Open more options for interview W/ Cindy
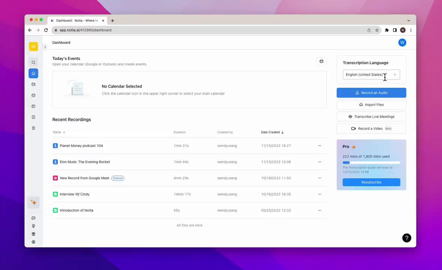 (319, 194)
